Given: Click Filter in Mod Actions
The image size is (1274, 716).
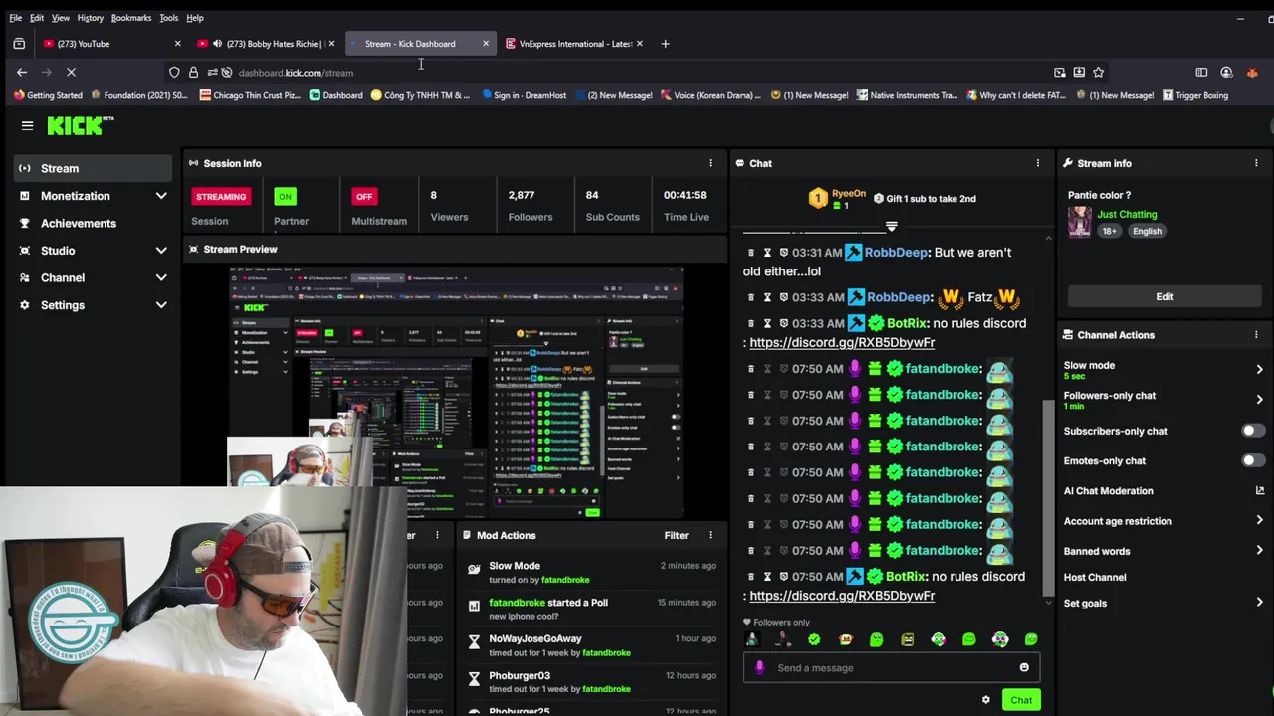Looking at the screenshot, I should (676, 535).
